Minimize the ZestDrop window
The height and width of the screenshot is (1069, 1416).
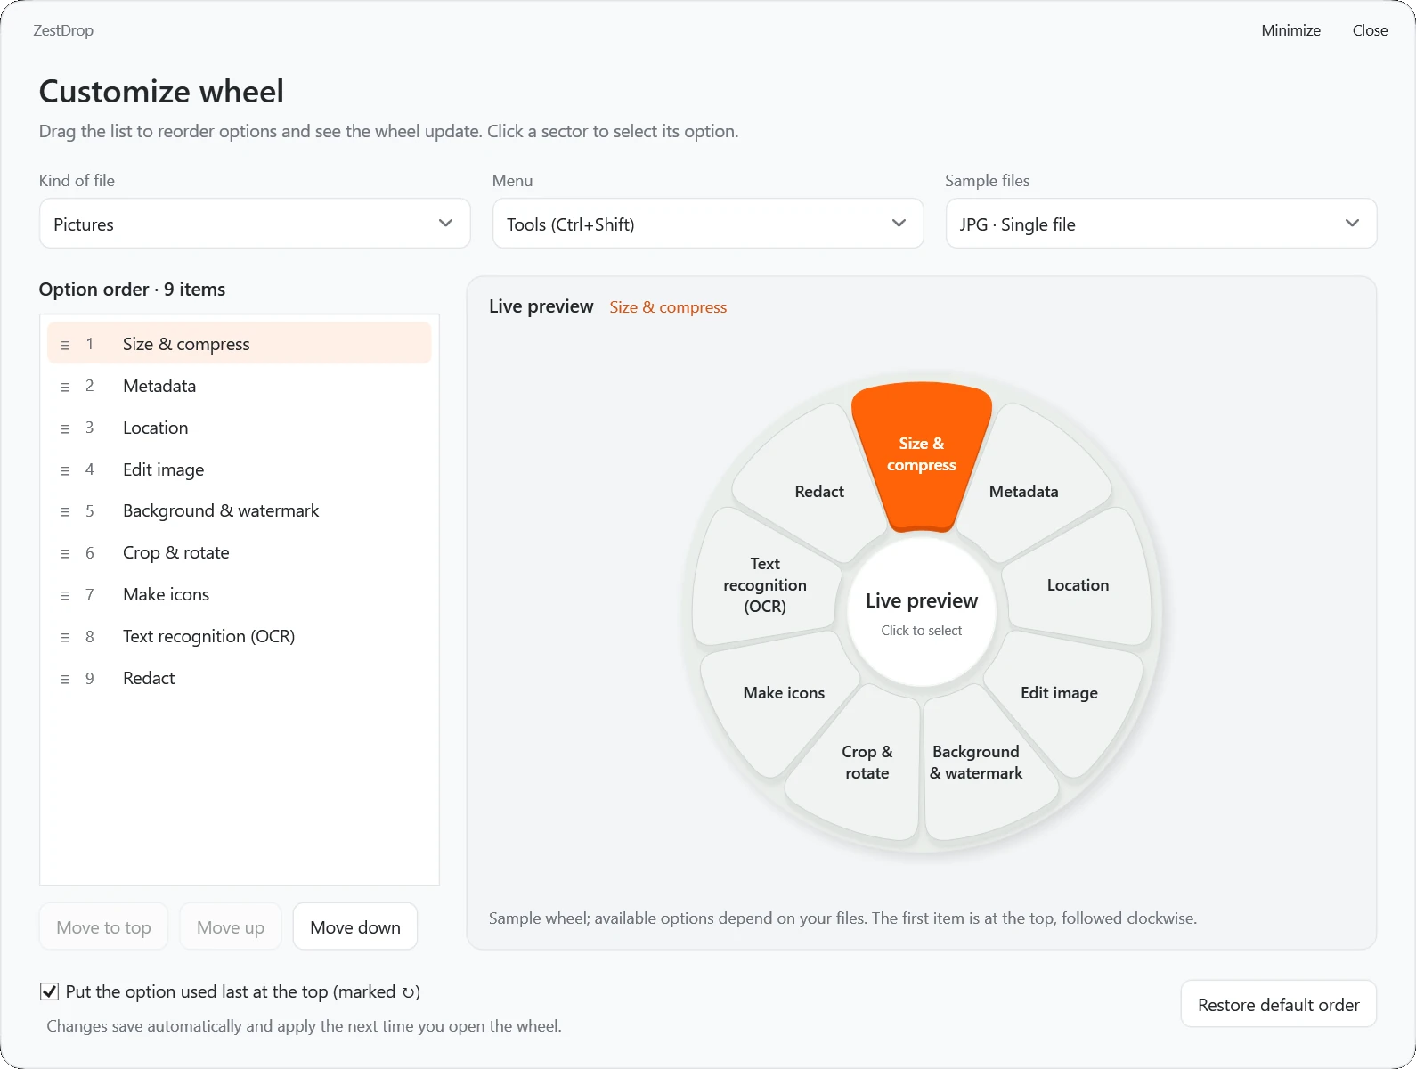[1290, 30]
